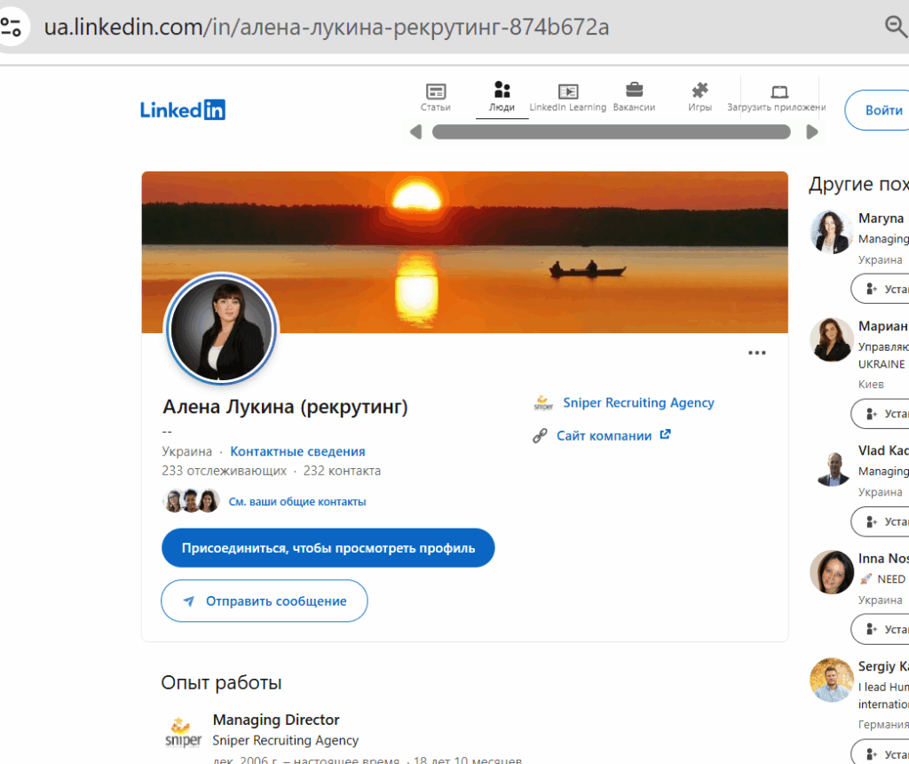Screen dimensions: 909x764
Task: Click the Sniper logo beside the company link
Action: (543, 402)
